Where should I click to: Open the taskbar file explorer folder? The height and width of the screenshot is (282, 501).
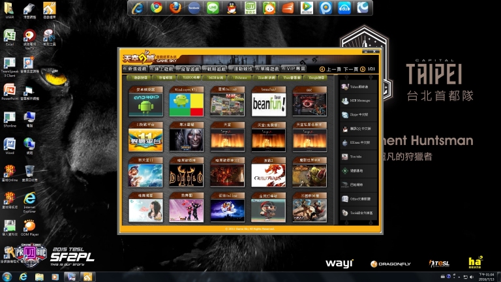pyautogui.click(x=39, y=277)
